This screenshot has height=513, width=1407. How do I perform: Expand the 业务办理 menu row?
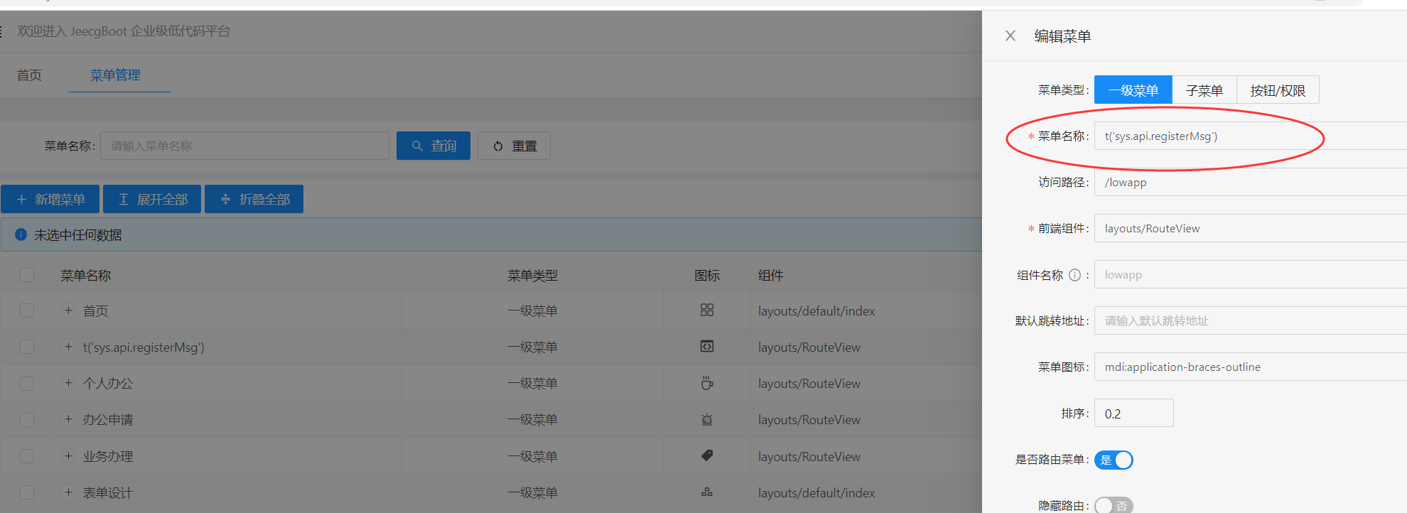point(68,456)
